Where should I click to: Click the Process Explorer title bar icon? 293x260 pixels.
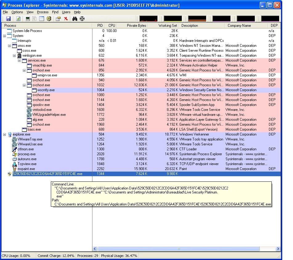pyautogui.click(x=5, y=5)
